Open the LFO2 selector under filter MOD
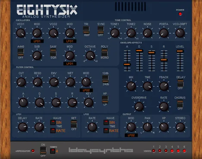Screen dimensions: 202x159 point(86,90)
